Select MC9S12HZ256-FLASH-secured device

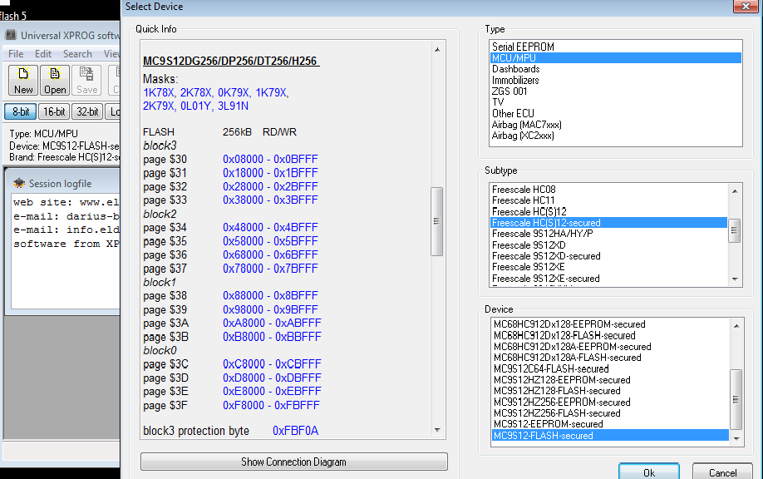[x=611, y=413]
